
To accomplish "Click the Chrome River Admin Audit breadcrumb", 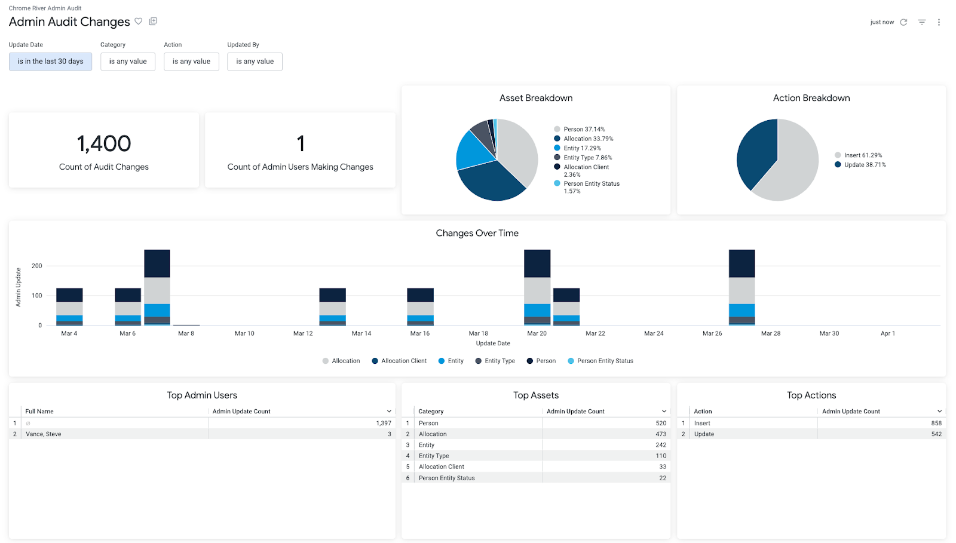I will (x=44, y=8).
